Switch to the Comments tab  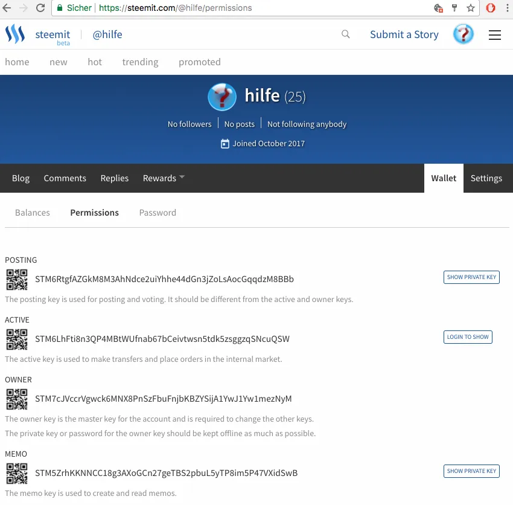coord(65,178)
